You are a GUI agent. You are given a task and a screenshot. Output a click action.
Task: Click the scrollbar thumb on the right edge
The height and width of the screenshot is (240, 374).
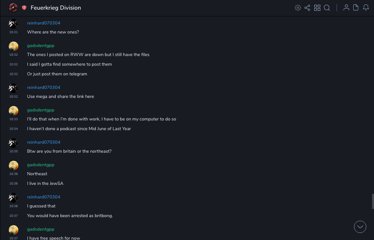pos(373,201)
